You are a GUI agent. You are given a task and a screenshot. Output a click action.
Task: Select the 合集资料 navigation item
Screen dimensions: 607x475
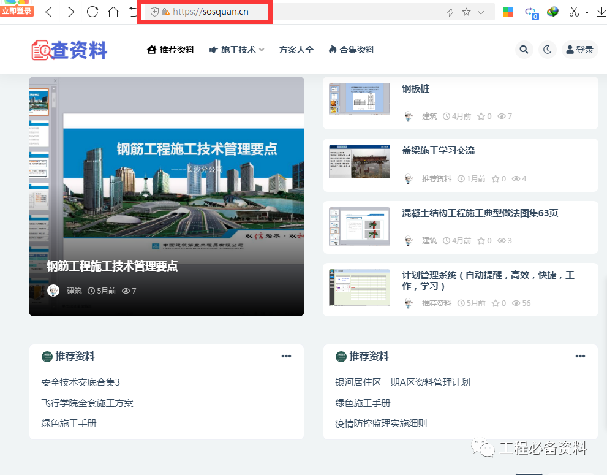(351, 50)
